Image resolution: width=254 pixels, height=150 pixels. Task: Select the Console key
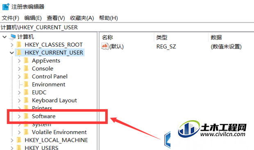coord(43,69)
